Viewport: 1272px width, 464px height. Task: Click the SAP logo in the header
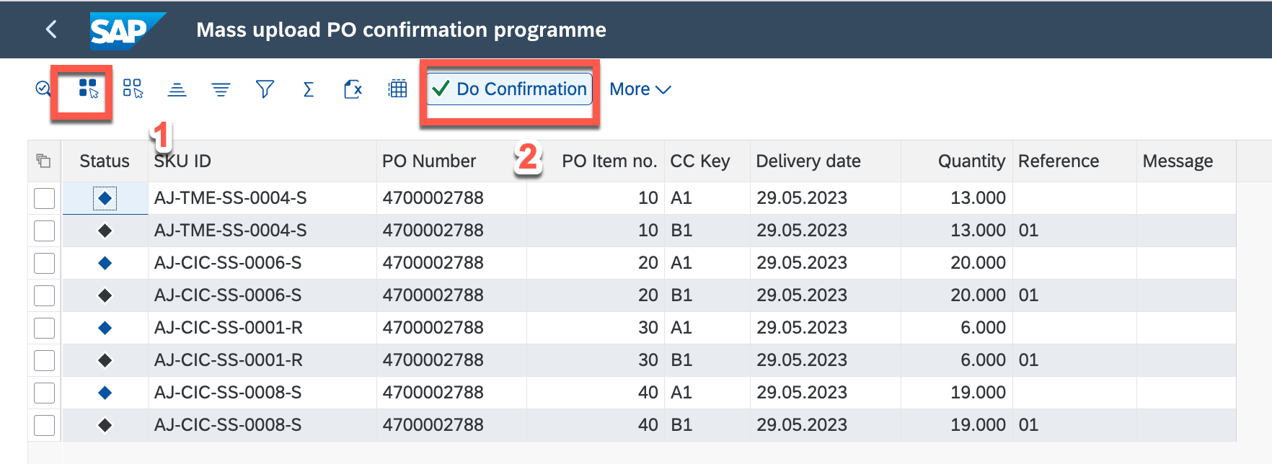(x=124, y=30)
